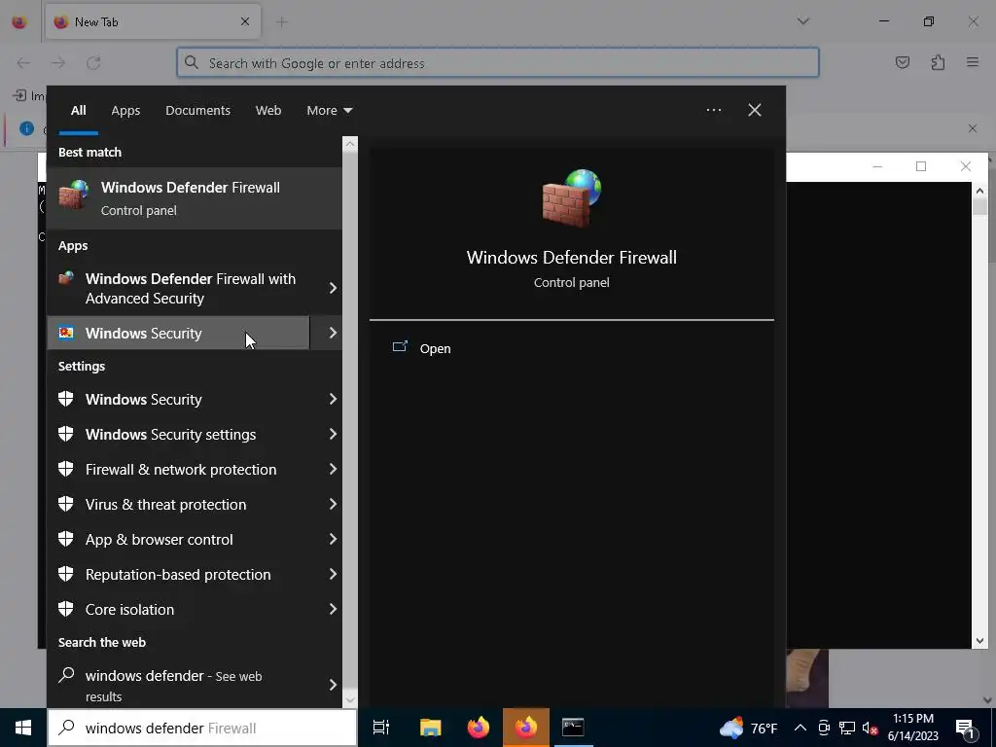
Task: Close the Windows search panel
Action: pos(755,110)
